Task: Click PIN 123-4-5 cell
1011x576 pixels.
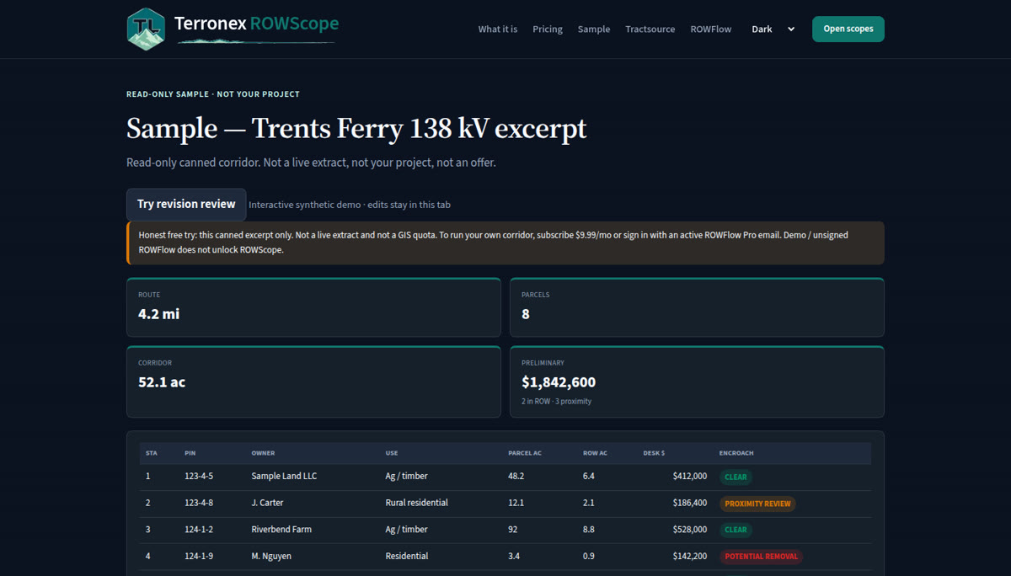Action: 199,477
